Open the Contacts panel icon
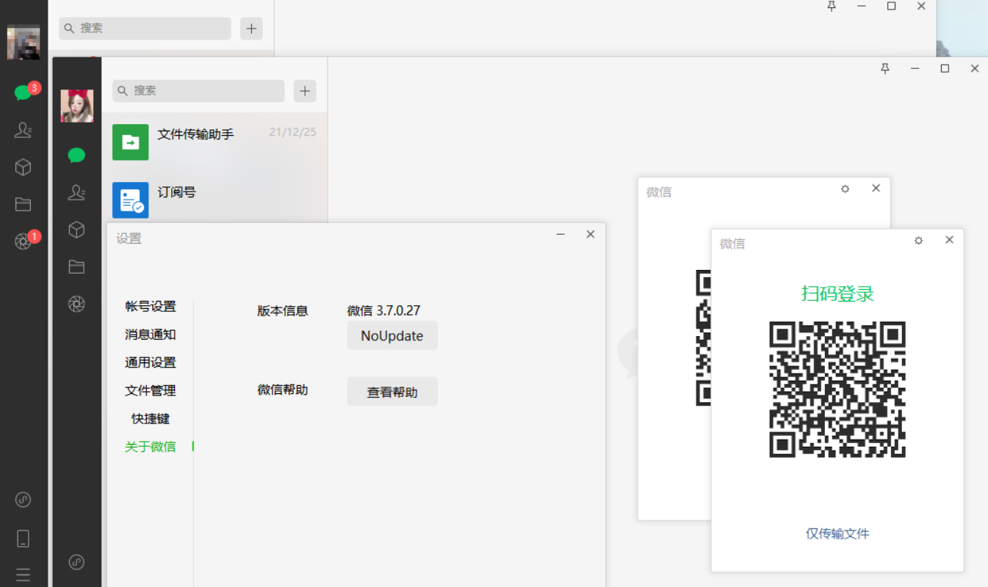Viewport: 988px width, 587px height. (24, 130)
